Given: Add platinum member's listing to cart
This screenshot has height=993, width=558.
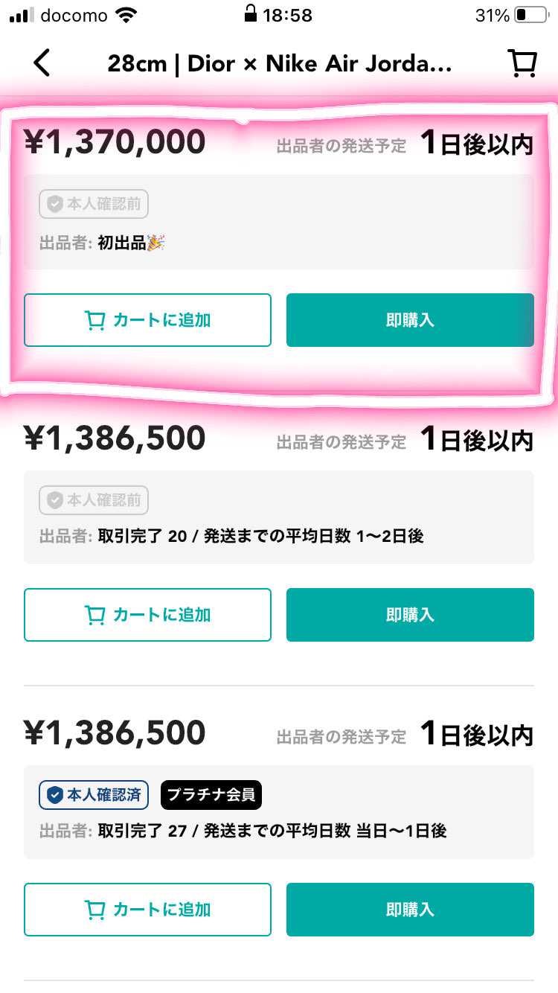Looking at the screenshot, I should pos(147,910).
